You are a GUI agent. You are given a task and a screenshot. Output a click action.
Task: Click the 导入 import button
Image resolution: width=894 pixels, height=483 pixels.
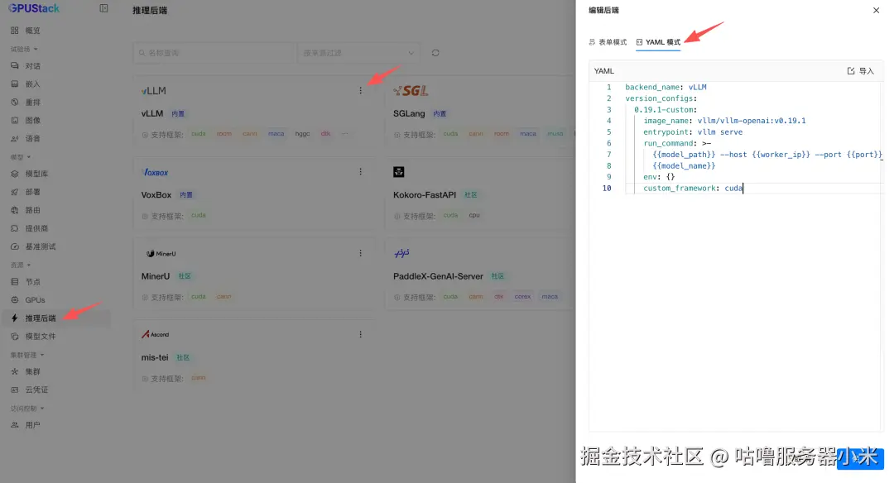coord(860,71)
